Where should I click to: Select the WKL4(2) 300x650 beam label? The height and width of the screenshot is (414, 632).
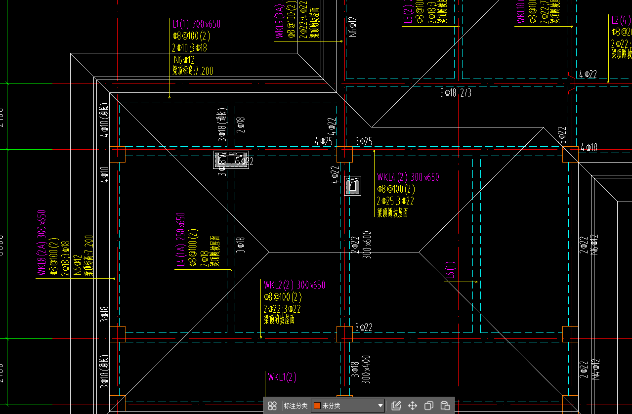click(408, 177)
